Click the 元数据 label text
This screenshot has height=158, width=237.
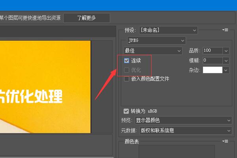tap(129, 130)
